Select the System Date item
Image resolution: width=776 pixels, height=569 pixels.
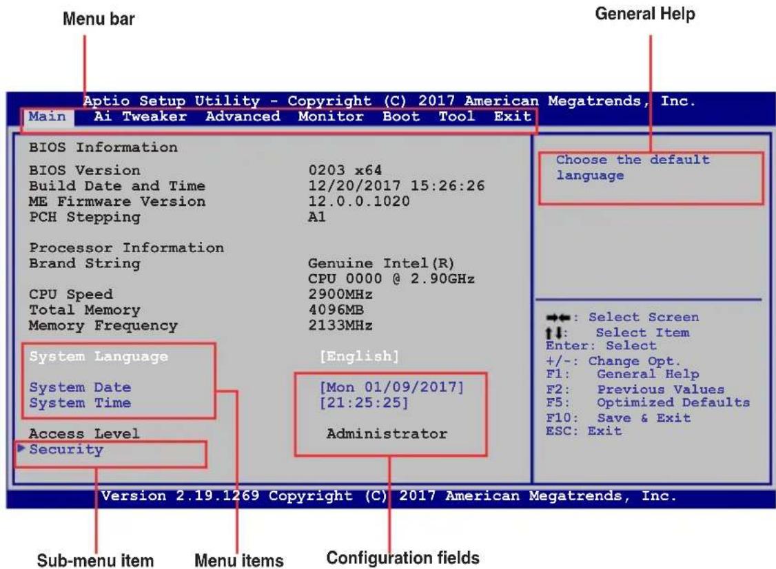pyautogui.click(x=80, y=387)
